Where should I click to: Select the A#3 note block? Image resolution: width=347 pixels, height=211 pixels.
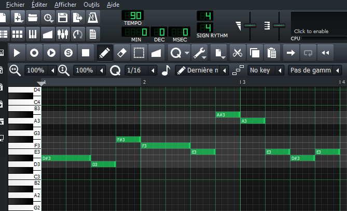coord(228,114)
